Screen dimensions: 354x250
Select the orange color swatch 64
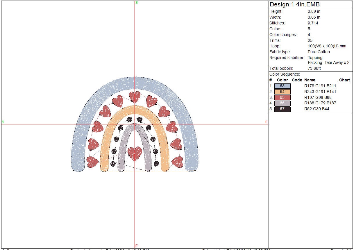click(x=282, y=92)
